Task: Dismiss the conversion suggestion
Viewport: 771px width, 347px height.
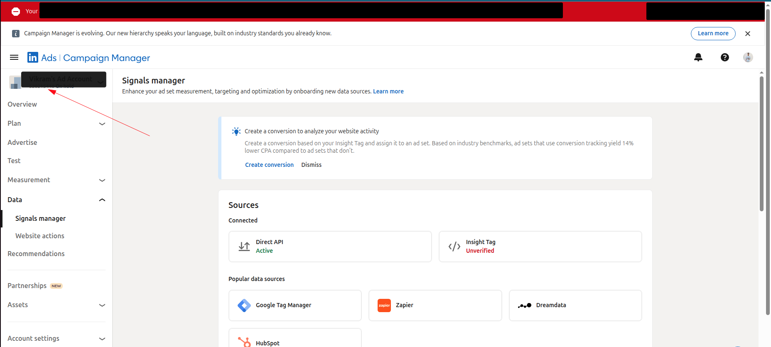Action: pos(311,165)
